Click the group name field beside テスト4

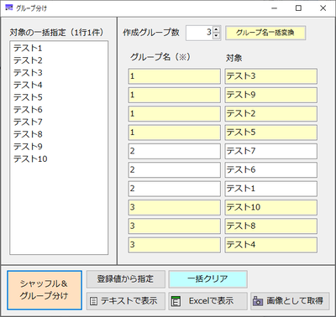pos(175,245)
